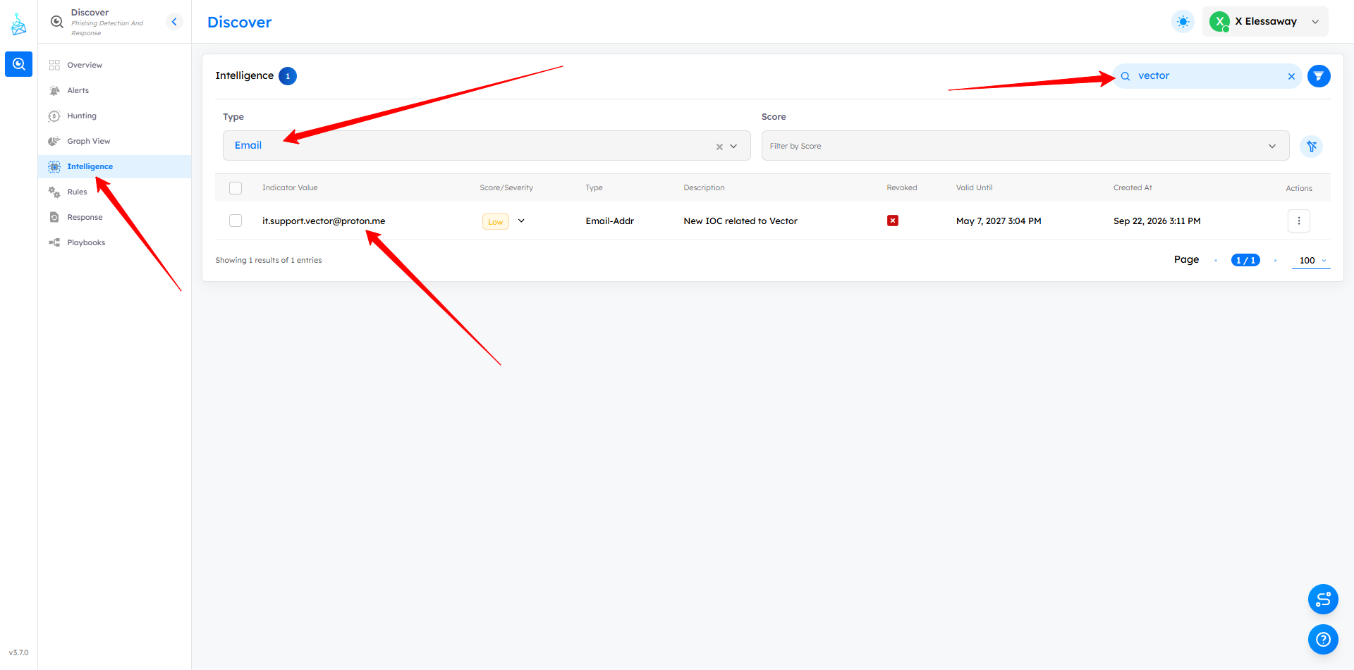The height and width of the screenshot is (670, 1354).
Task: Clear the vector search text
Action: coord(1291,76)
